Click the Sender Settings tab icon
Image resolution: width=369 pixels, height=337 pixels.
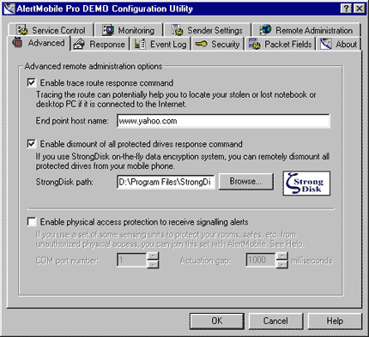click(x=178, y=30)
